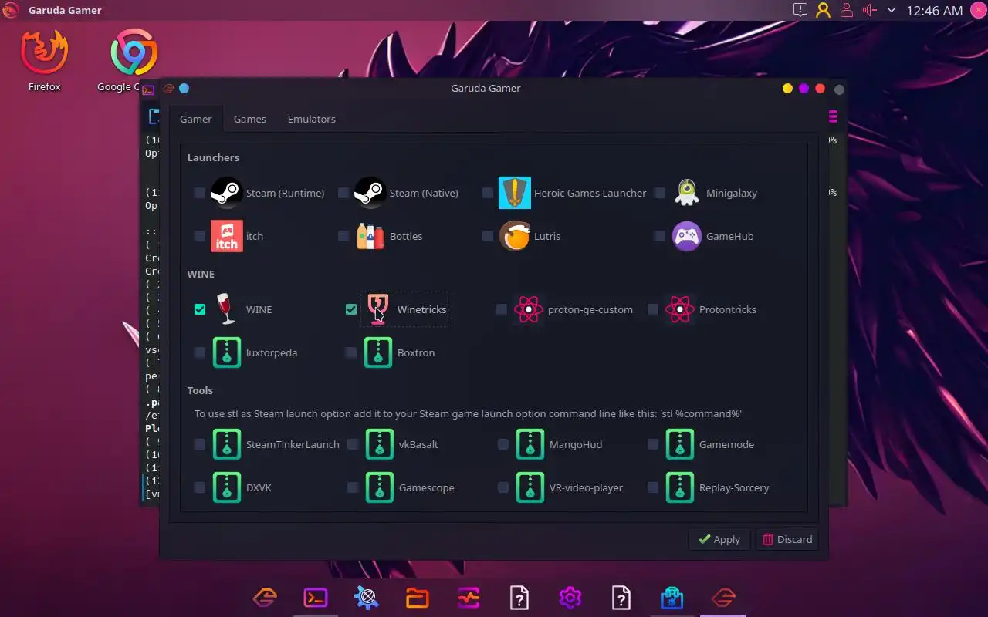Screen dimensions: 988x617
Task: Click the Launchers section heading
Action: point(213,157)
